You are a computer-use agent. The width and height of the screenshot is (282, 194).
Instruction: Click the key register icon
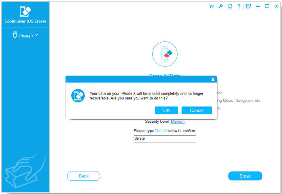[220, 6]
